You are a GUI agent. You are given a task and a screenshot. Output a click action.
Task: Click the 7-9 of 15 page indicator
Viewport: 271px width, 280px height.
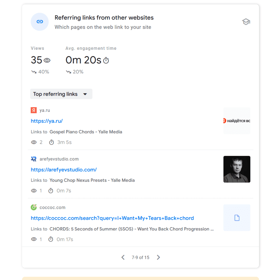[x=140, y=258]
